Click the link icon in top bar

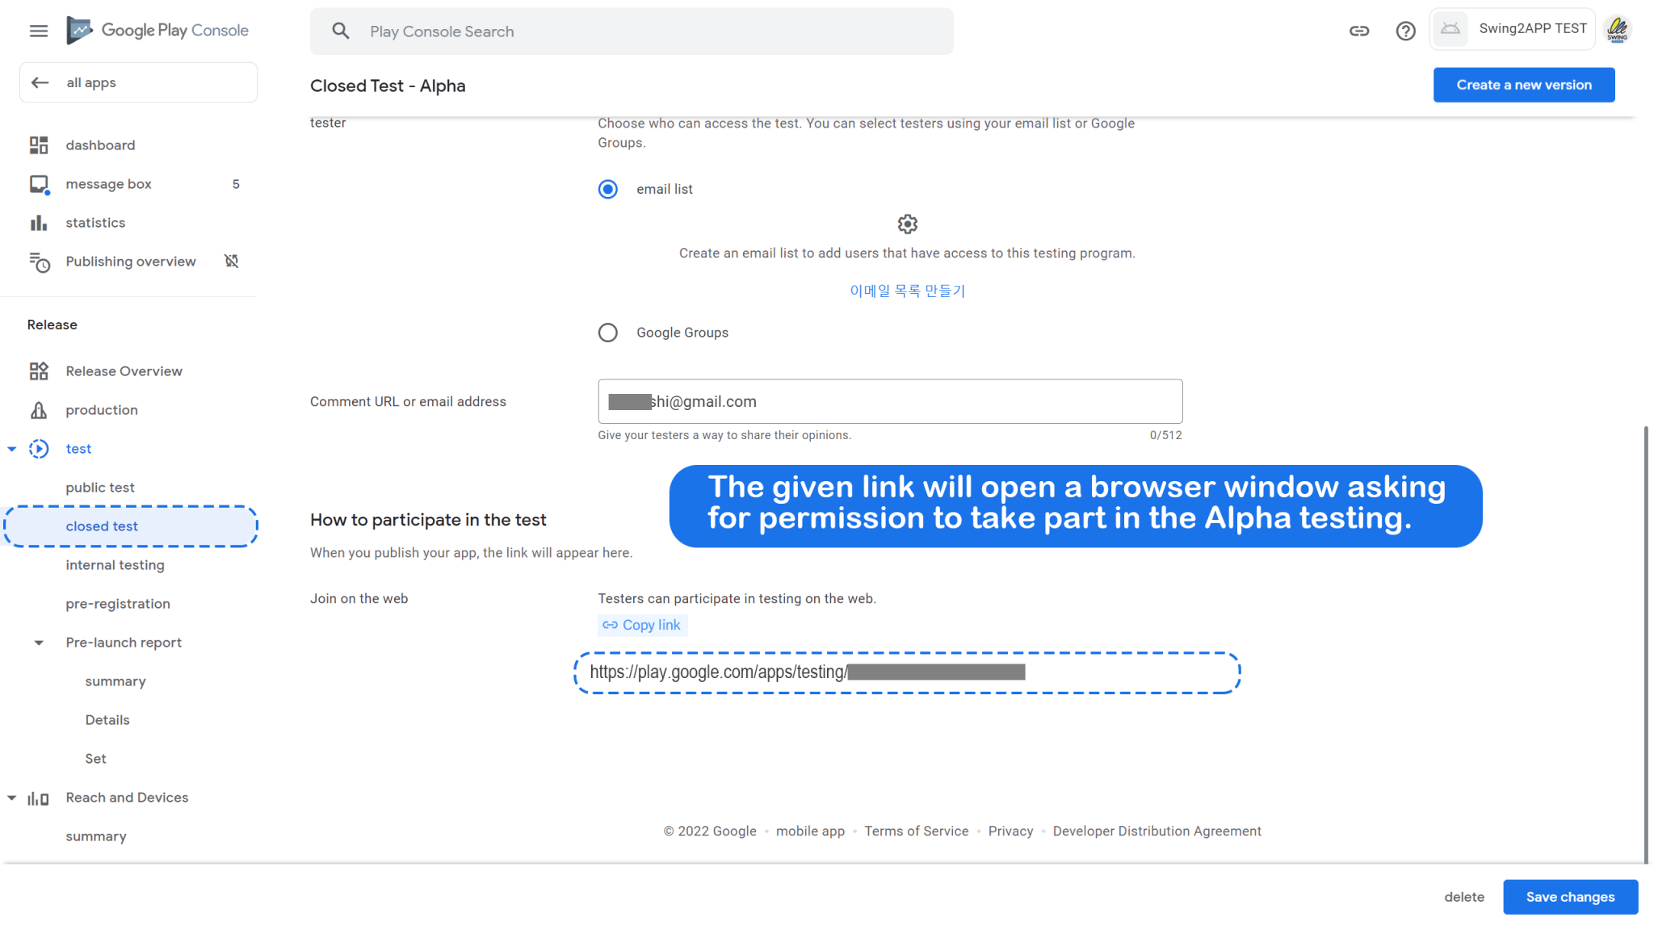pos(1359,31)
